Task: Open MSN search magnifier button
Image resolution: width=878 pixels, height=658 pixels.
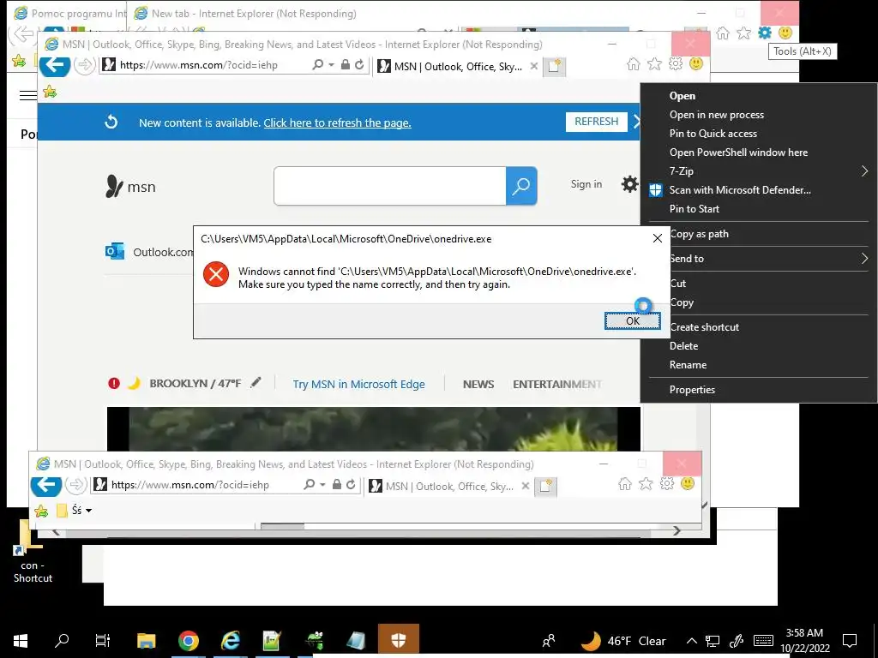Action: (x=521, y=186)
